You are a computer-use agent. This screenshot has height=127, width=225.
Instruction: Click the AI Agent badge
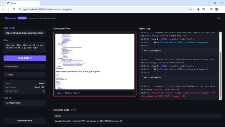coord(22,18)
